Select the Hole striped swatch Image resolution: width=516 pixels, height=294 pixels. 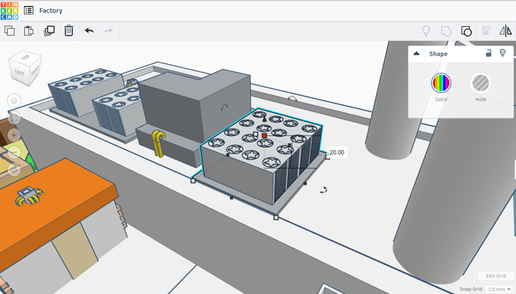pyautogui.click(x=480, y=83)
